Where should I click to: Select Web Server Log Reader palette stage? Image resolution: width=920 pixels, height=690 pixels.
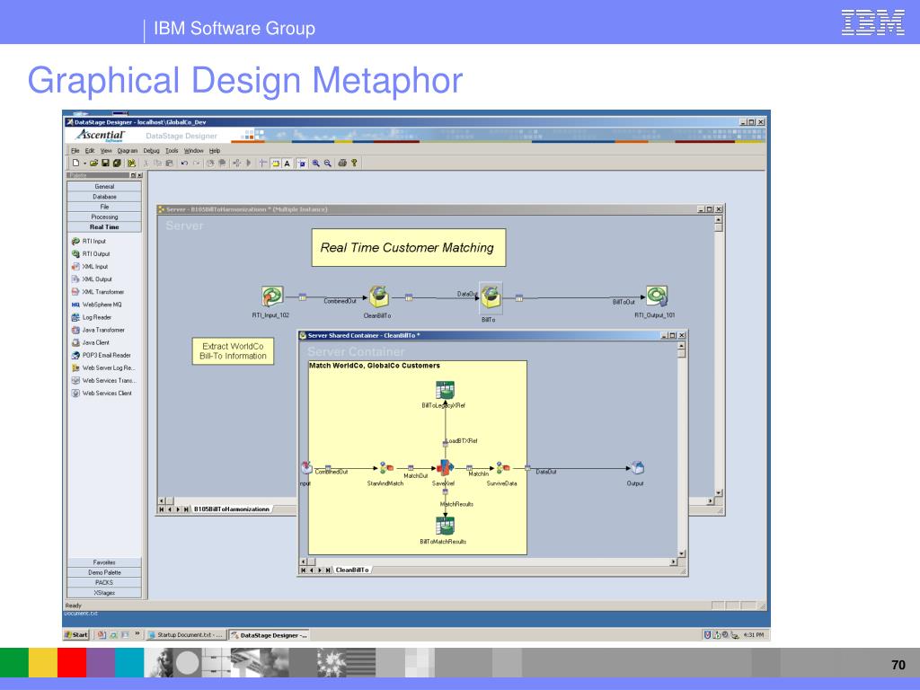tap(102, 367)
